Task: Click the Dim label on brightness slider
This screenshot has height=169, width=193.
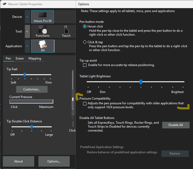Action: (x=103, y=92)
